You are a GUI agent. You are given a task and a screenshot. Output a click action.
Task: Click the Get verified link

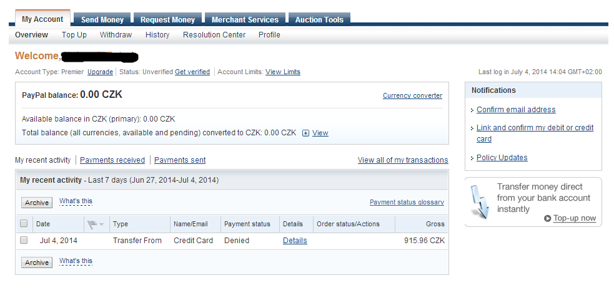point(192,72)
